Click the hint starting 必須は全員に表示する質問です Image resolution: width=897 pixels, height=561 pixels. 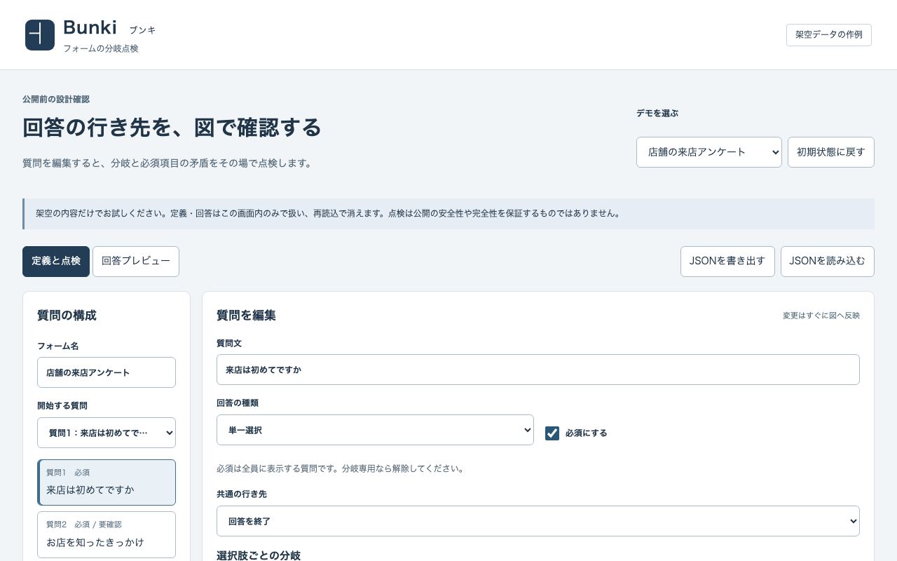tap(341, 468)
